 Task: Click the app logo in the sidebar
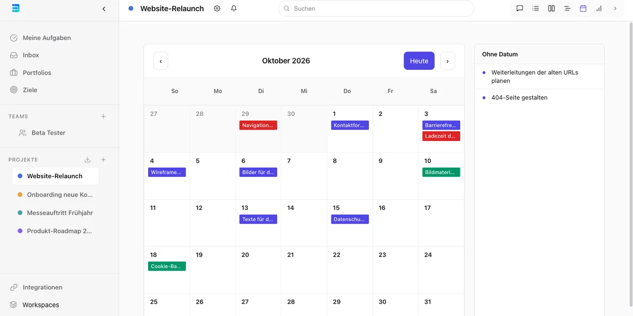[x=16, y=9]
